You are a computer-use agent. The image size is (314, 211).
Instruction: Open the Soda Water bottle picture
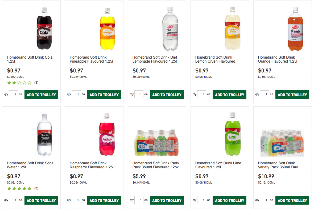(x=44, y=135)
